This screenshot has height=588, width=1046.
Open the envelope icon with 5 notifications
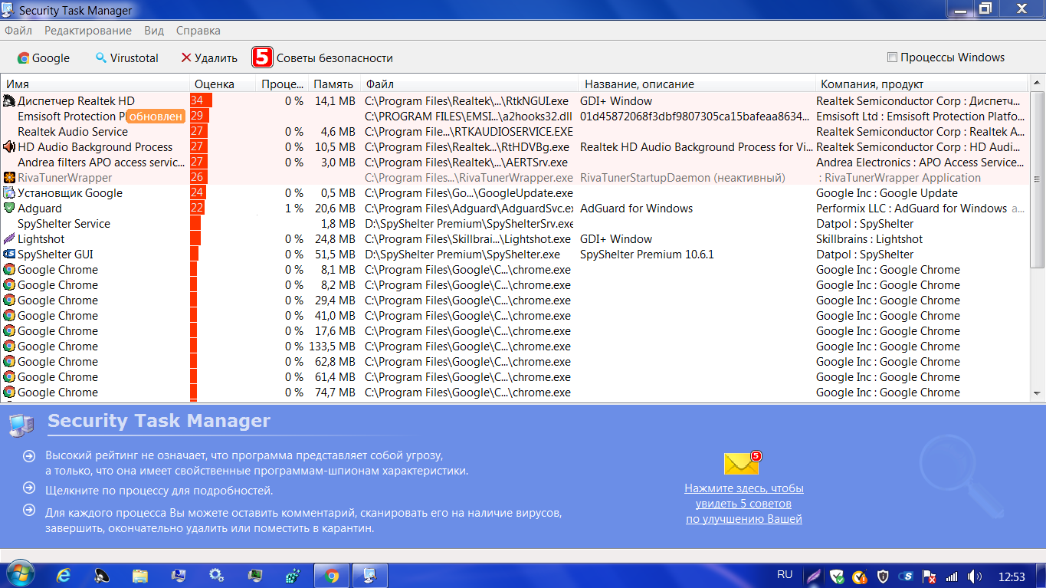point(741,463)
